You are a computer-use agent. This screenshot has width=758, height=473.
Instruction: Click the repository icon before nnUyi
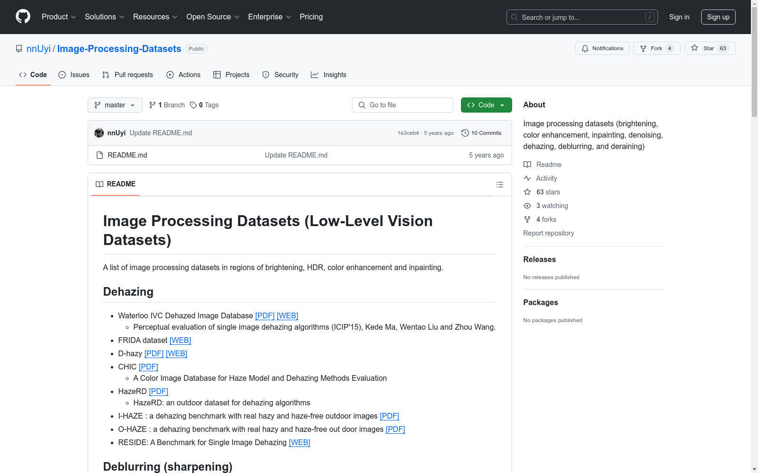pos(19,49)
